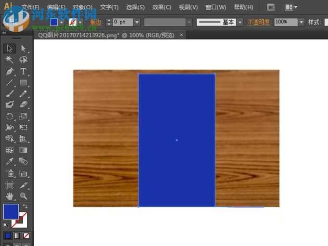The width and height of the screenshot is (328, 246).
Task: Open the 文字(T) menu
Action: (x=109, y=8)
